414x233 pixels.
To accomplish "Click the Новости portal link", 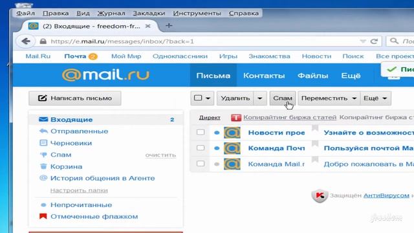I will coord(316,56).
